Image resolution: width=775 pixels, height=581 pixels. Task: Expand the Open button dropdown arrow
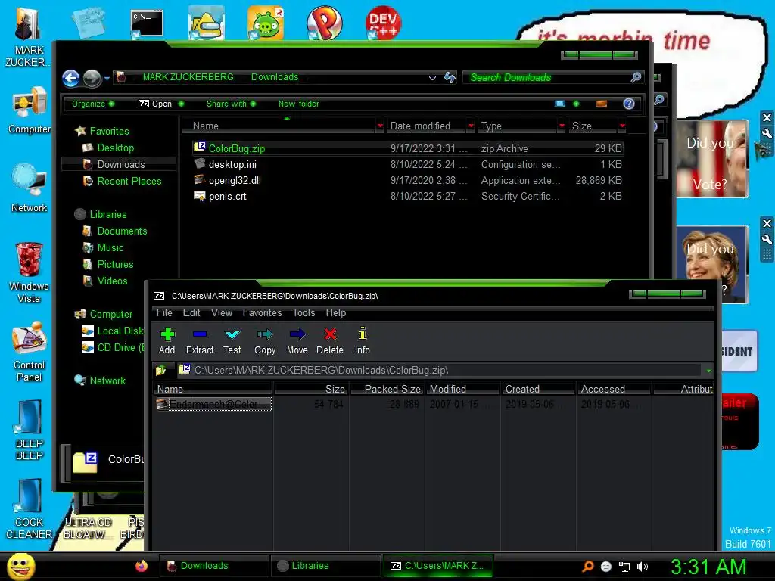[181, 104]
